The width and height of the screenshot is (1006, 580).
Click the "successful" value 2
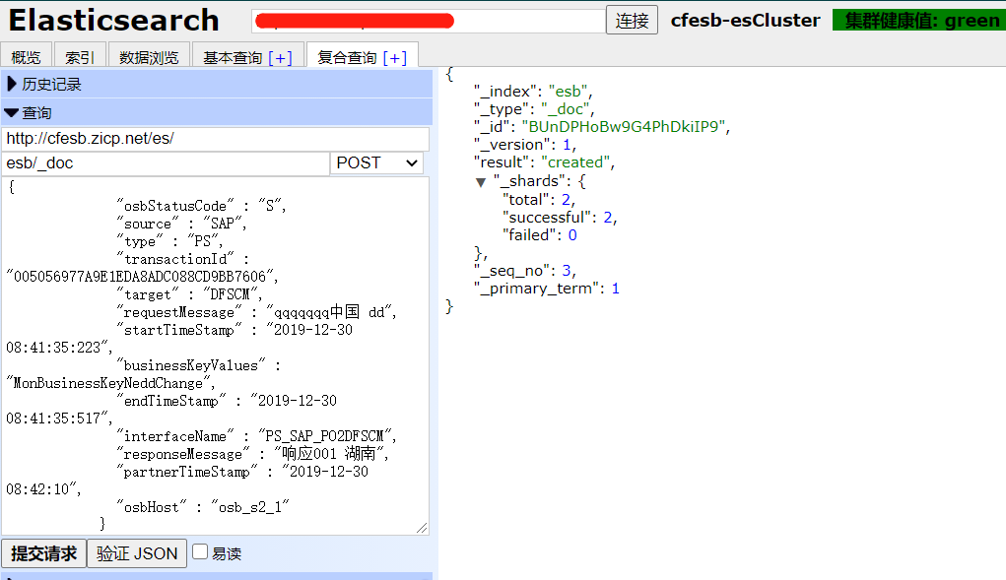tap(608, 218)
